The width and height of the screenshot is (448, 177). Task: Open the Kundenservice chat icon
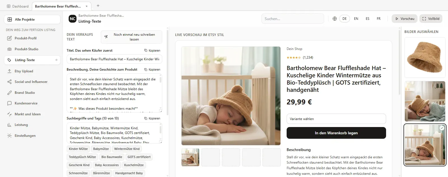click(x=10, y=103)
